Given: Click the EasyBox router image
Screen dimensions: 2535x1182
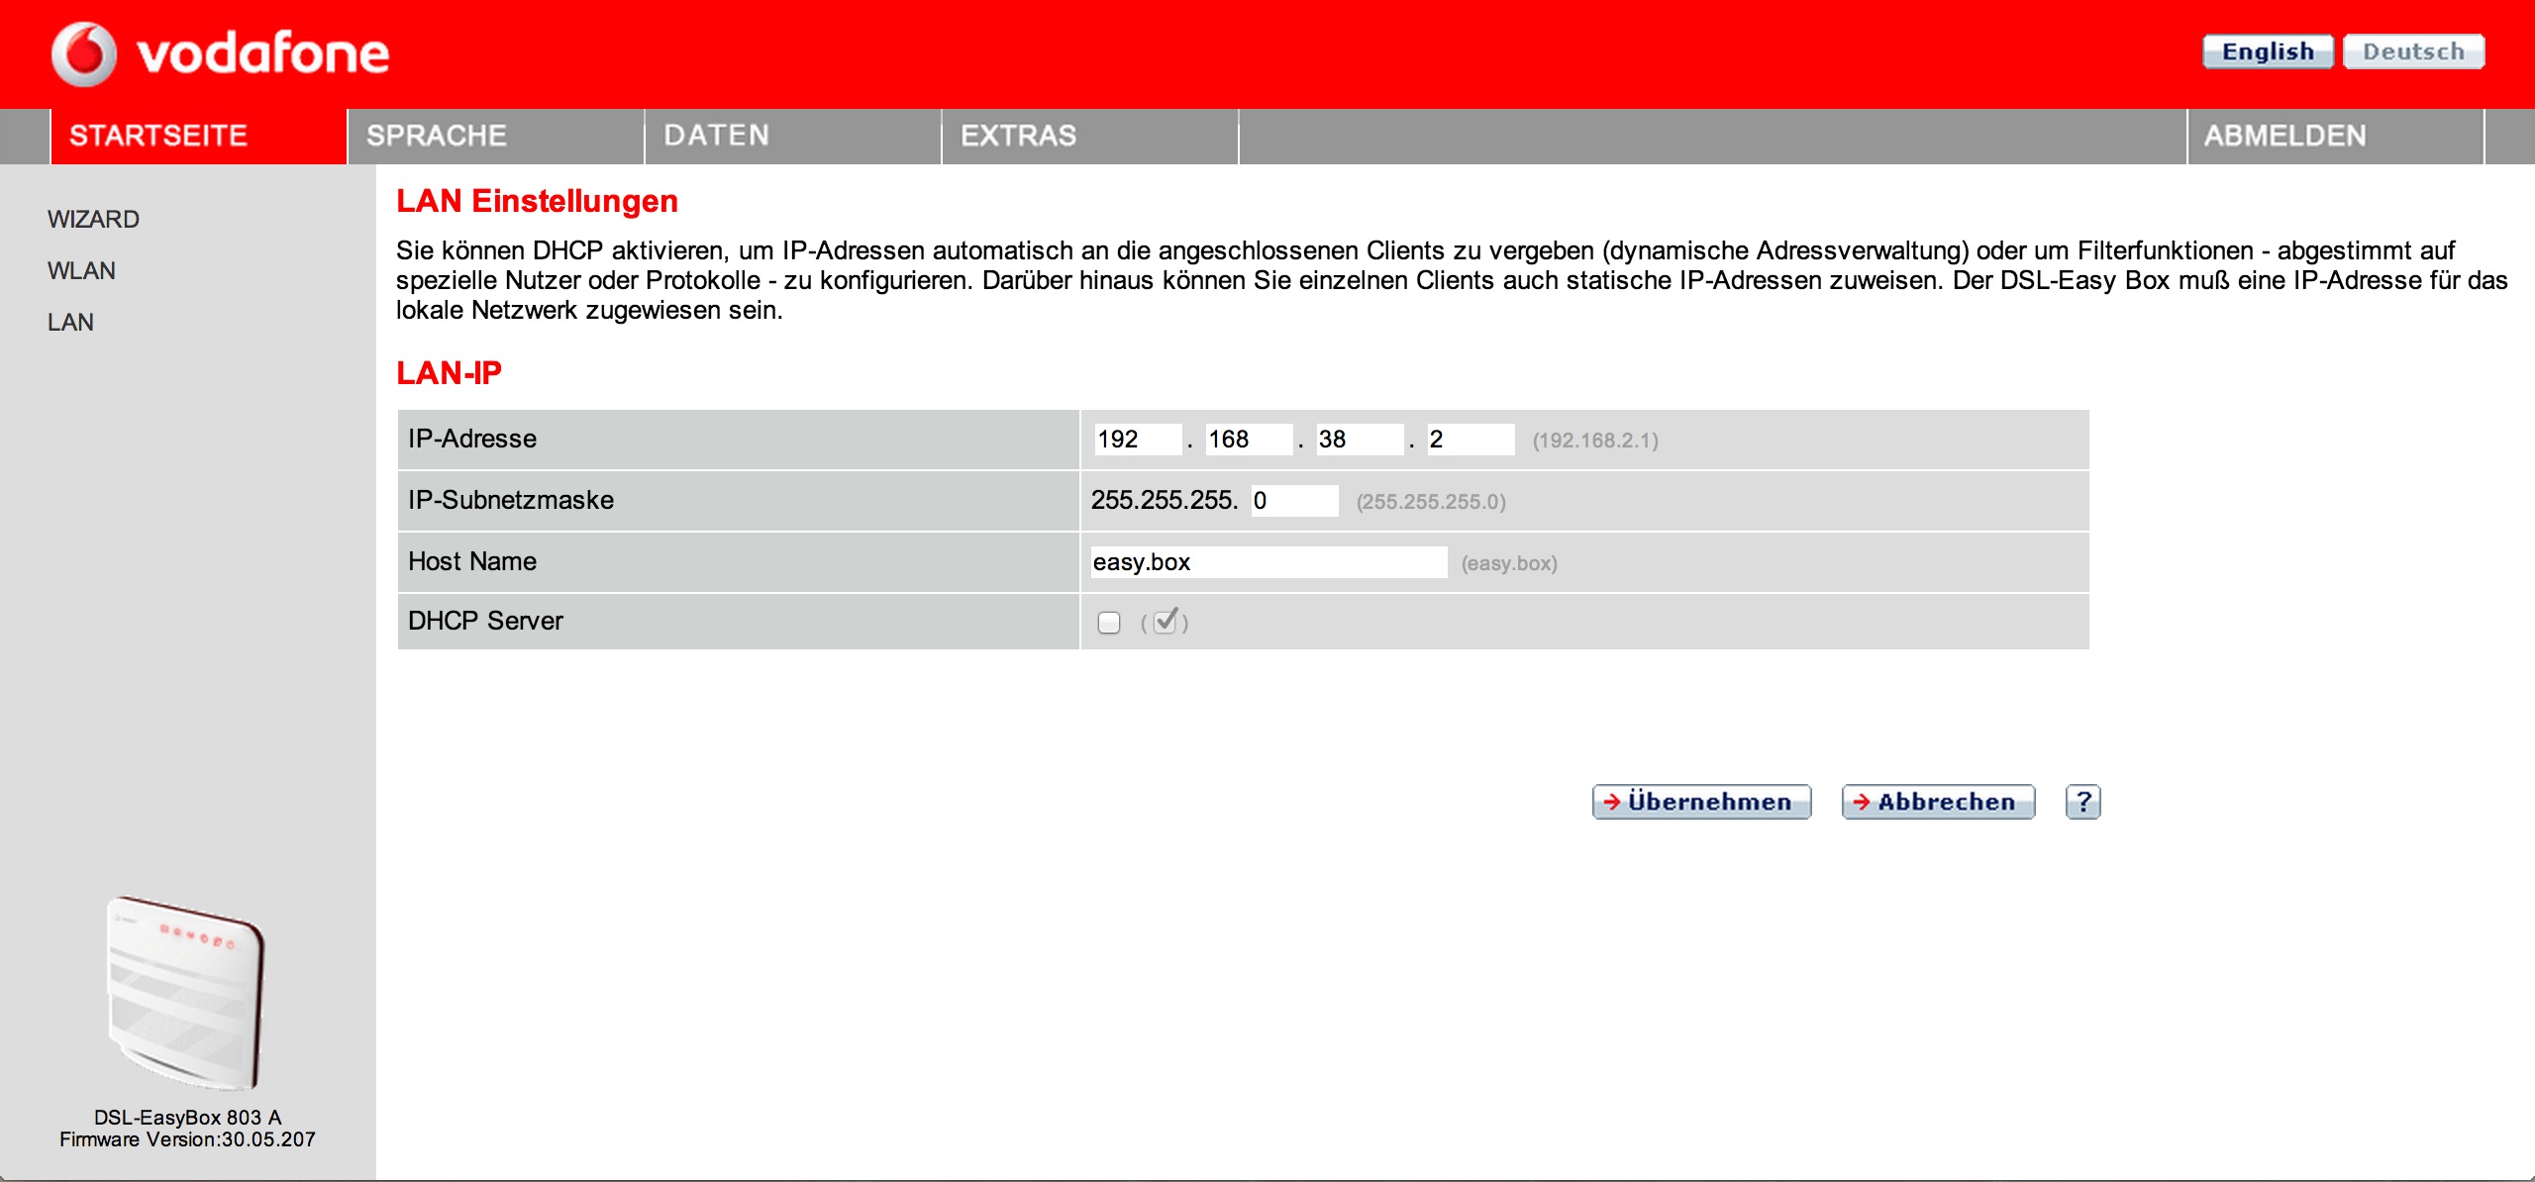Looking at the screenshot, I should 186,991.
